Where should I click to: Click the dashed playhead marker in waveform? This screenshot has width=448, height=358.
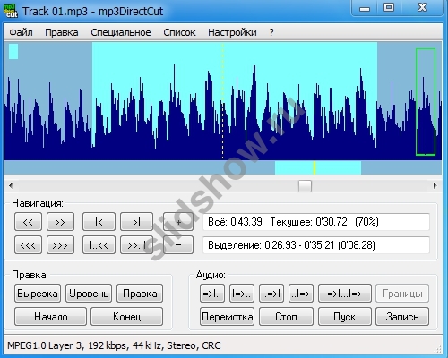(x=222, y=101)
